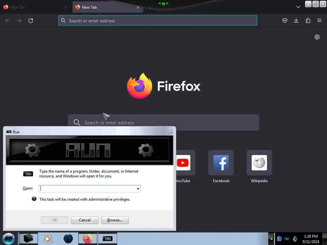Go back using the Firefox back arrow
The image size is (327, 245).
click(8, 21)
